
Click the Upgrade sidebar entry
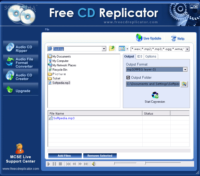[21, 90]
